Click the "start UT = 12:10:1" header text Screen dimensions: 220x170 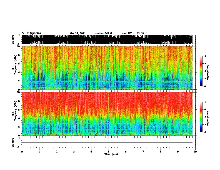[x=134, y=33]
